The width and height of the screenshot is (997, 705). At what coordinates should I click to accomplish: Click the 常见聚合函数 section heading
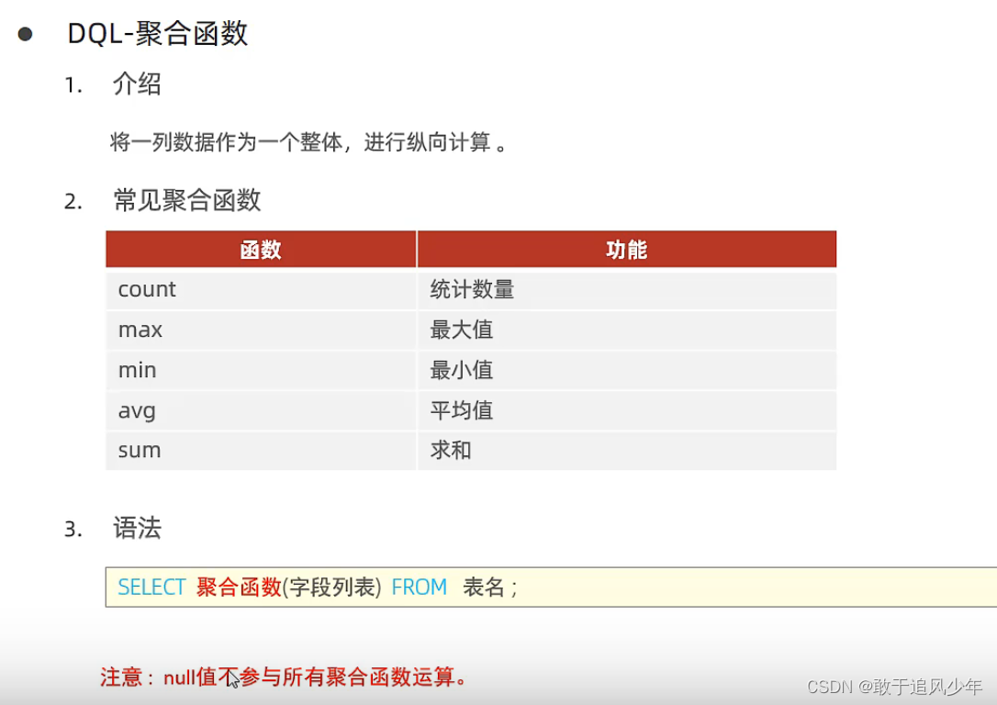click(187, 200)
